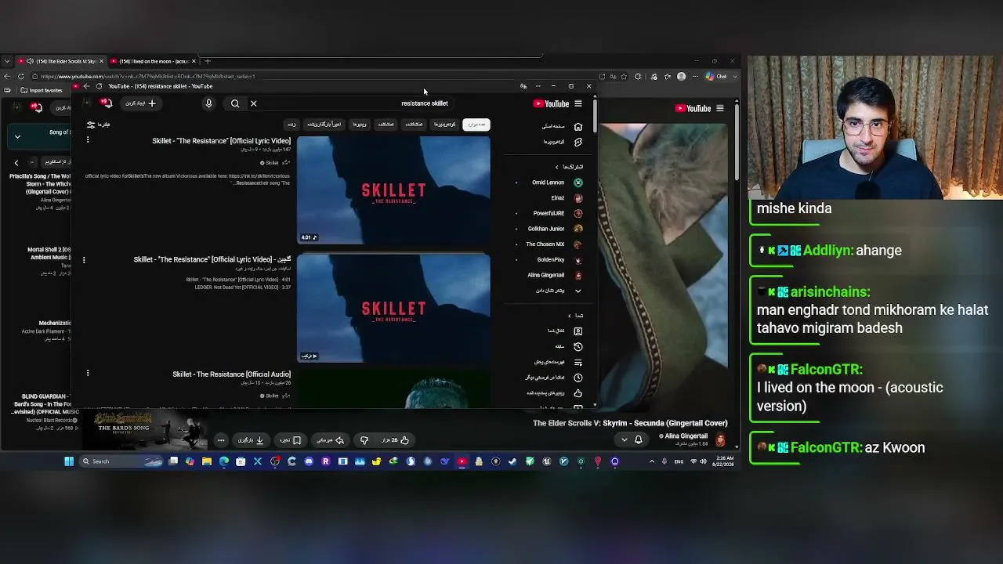Select the Live filter chip
The image size is (1003, 564).
click(x=291, y=125)
